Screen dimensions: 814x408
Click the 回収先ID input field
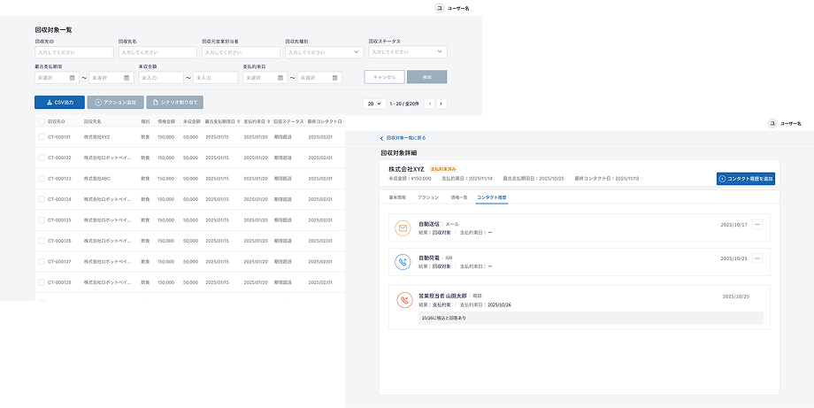[73, 52]
